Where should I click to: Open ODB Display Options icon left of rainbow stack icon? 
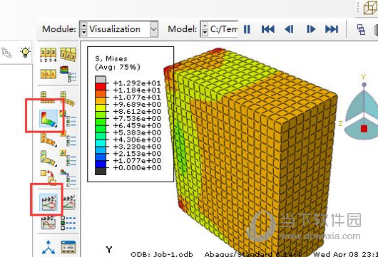[48, 74]
